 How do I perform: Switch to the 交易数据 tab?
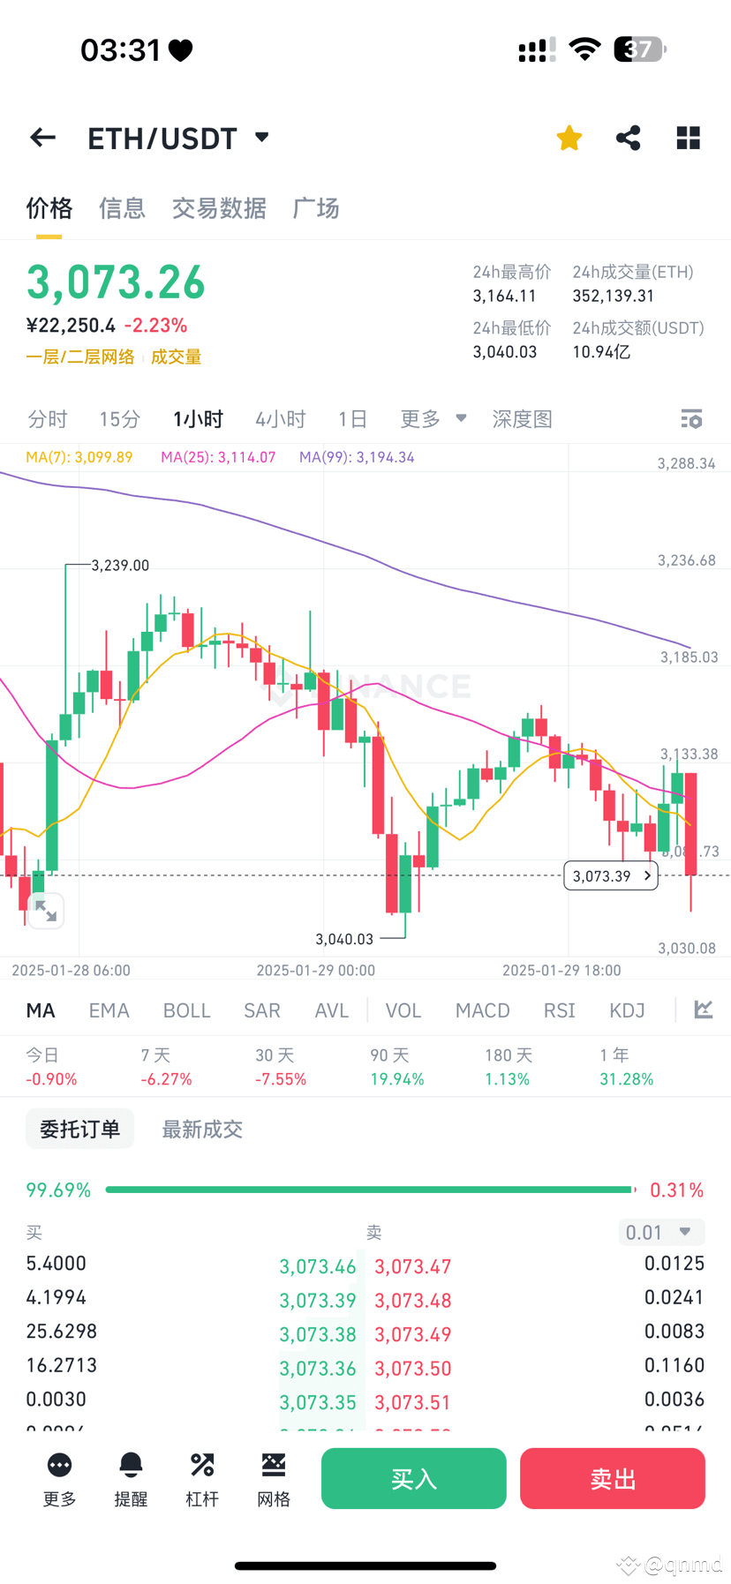(219, 208)
